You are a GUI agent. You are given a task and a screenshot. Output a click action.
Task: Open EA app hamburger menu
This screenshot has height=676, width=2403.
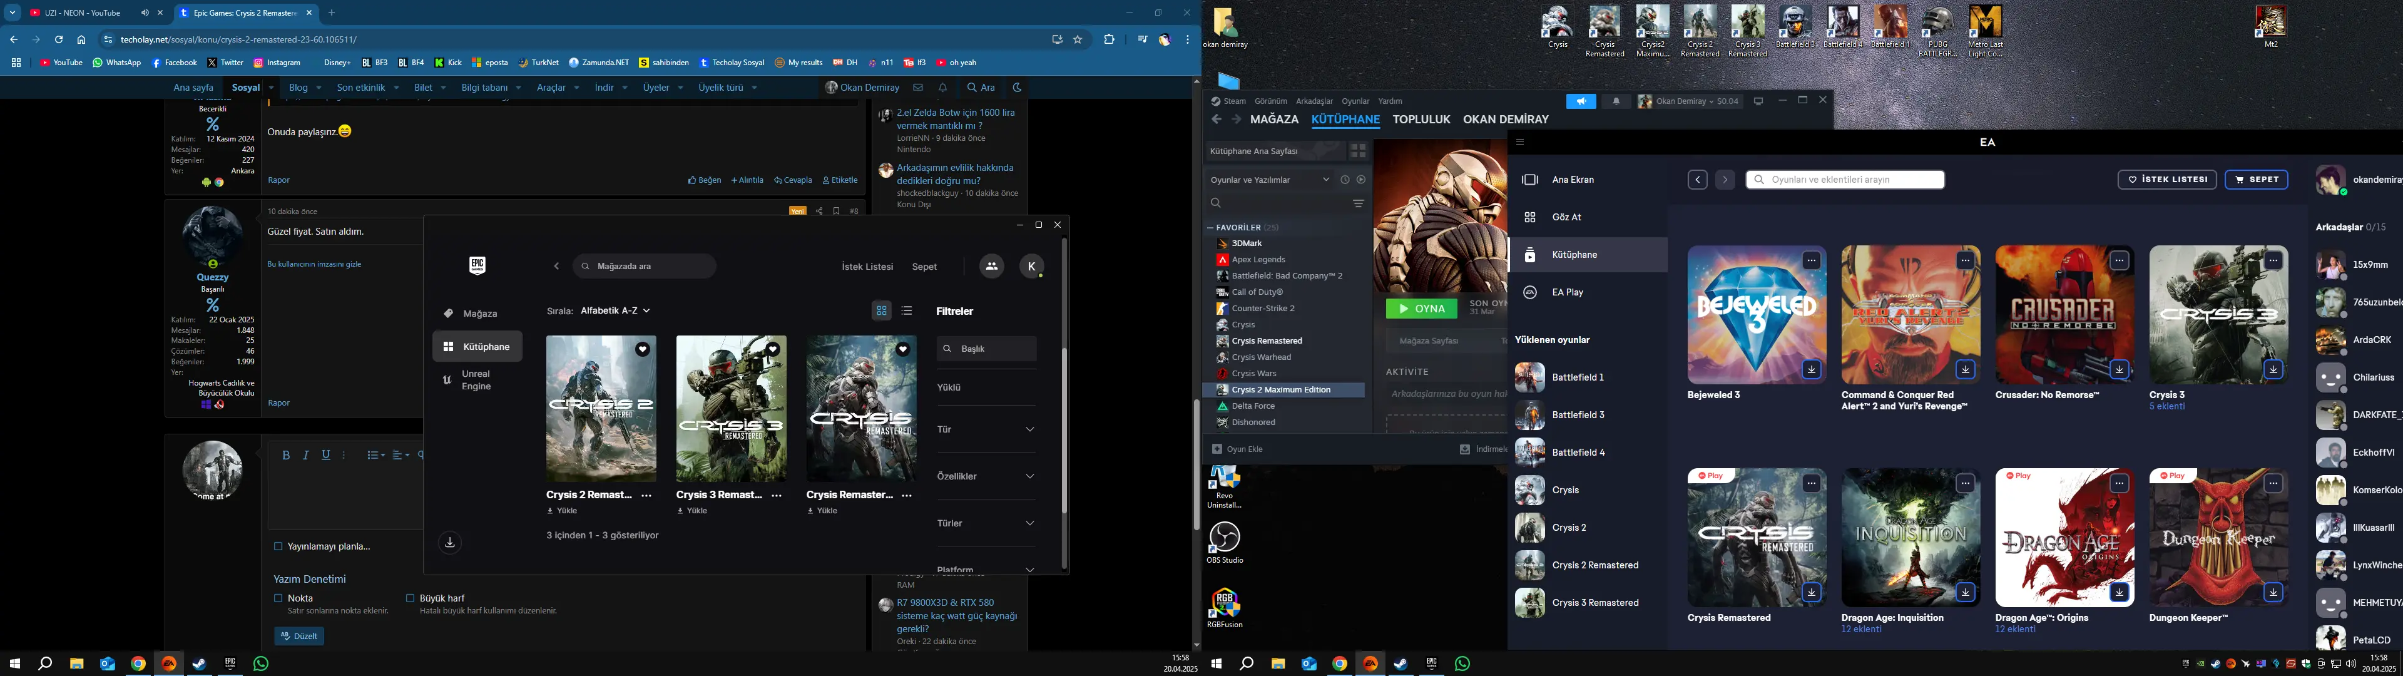(1519, 142)
